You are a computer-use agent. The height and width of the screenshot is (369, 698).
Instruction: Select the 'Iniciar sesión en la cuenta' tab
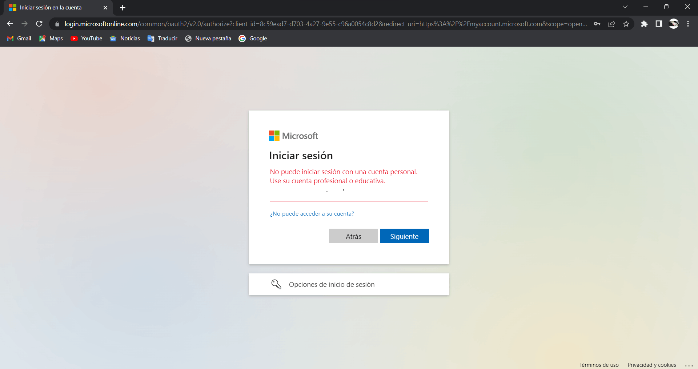pyautogui.click(x=58, y=8)
